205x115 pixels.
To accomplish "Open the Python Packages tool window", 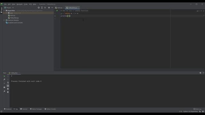I will point(36,109).
